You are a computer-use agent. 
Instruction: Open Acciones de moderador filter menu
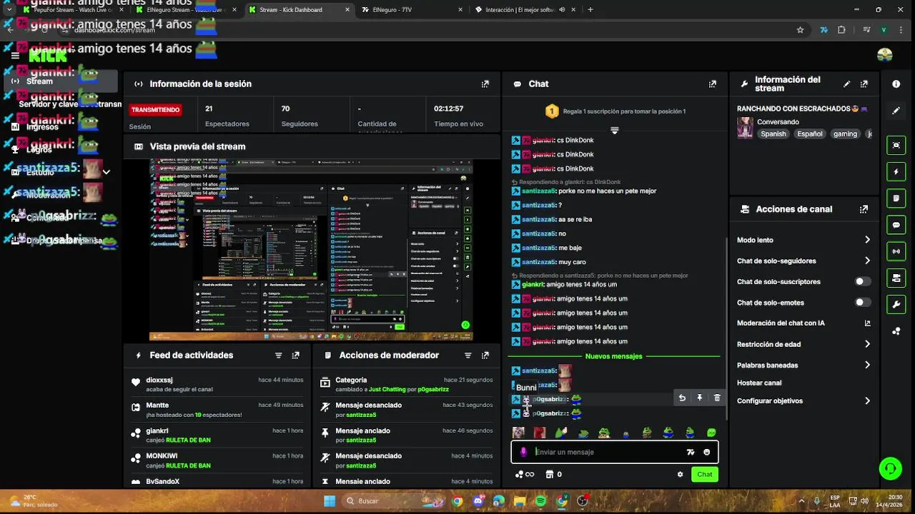[468, 355]
